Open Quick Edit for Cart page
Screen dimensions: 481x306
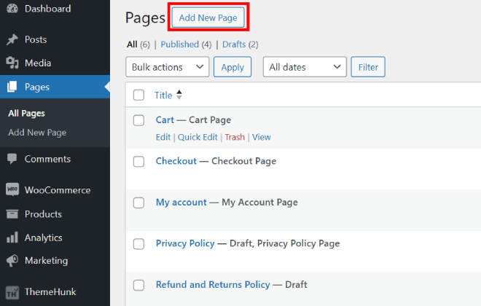[198, 137]
